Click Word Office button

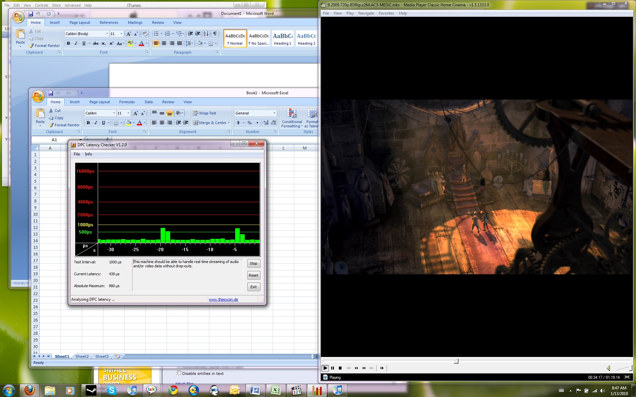(x=18, y=17)
